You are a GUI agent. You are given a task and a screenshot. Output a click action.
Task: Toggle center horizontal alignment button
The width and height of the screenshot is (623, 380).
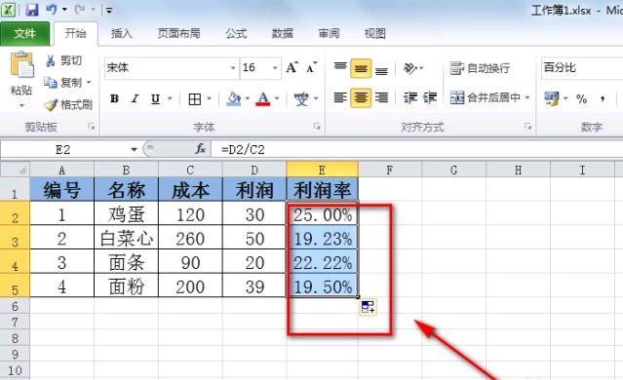point(361,97)
